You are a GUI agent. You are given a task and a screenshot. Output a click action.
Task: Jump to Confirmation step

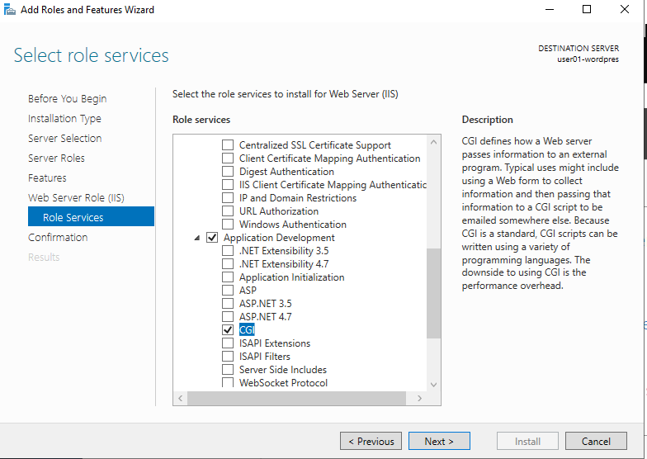pos(58,238)
